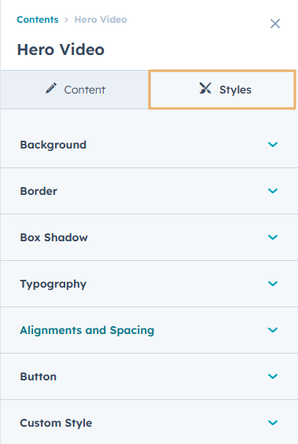The height and width of the screenshot is (444, 298).
Task: Click the Hero Video panel heading
Action: [61, 50]
